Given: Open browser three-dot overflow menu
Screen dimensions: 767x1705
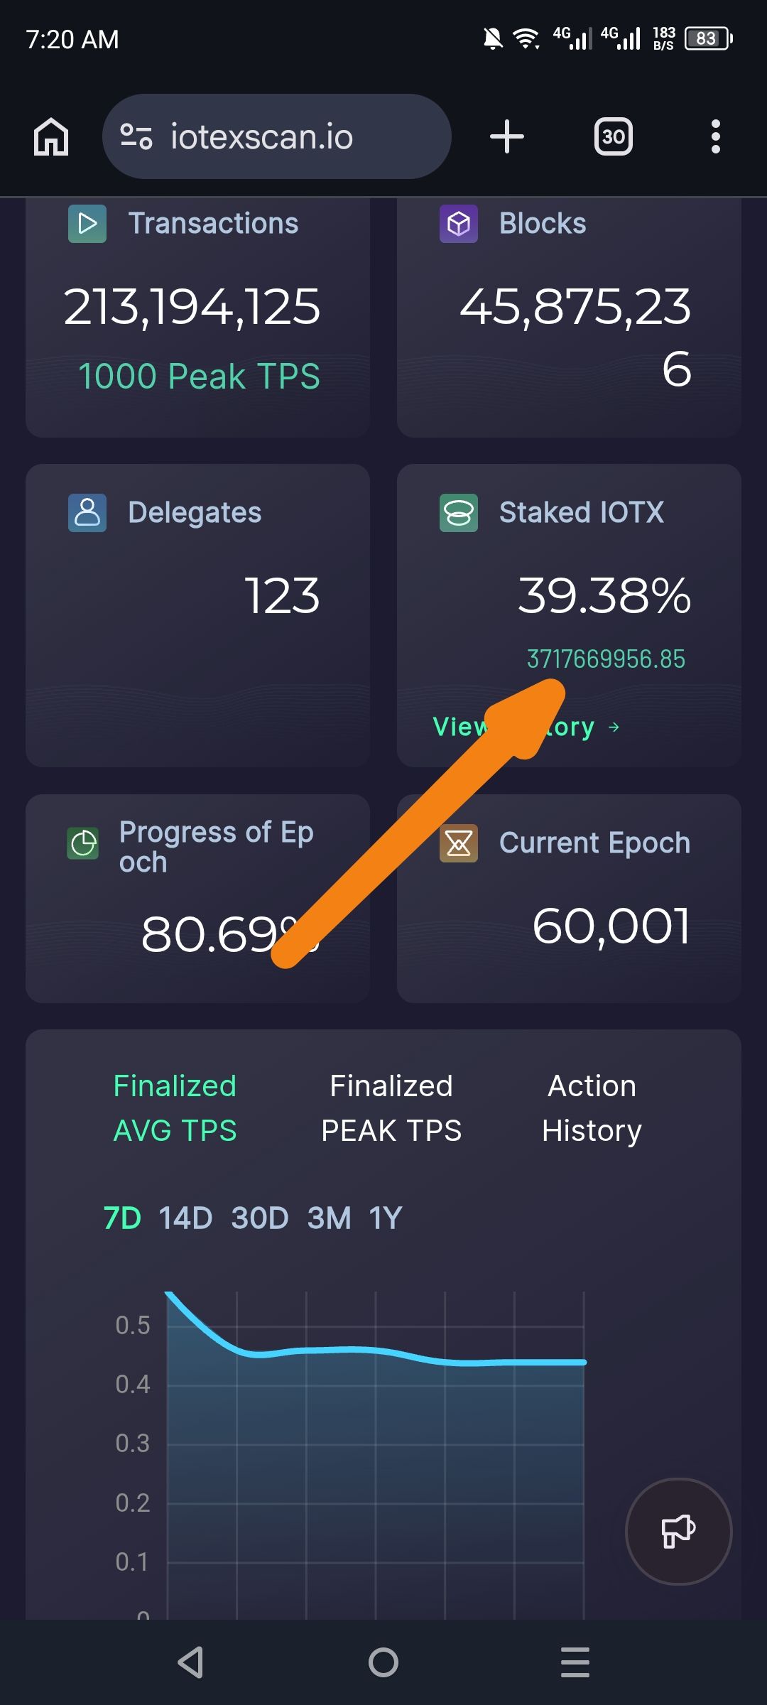Looking at the screenshot, I should (x=716, y=136).
